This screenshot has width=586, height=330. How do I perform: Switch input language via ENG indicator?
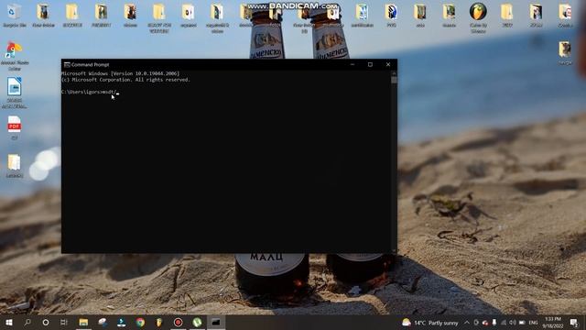coord(533,323)
